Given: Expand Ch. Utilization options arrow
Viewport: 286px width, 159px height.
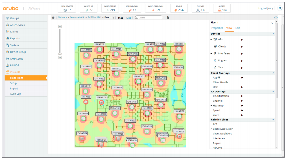Looking at the screenshot, I should [242, 96].
